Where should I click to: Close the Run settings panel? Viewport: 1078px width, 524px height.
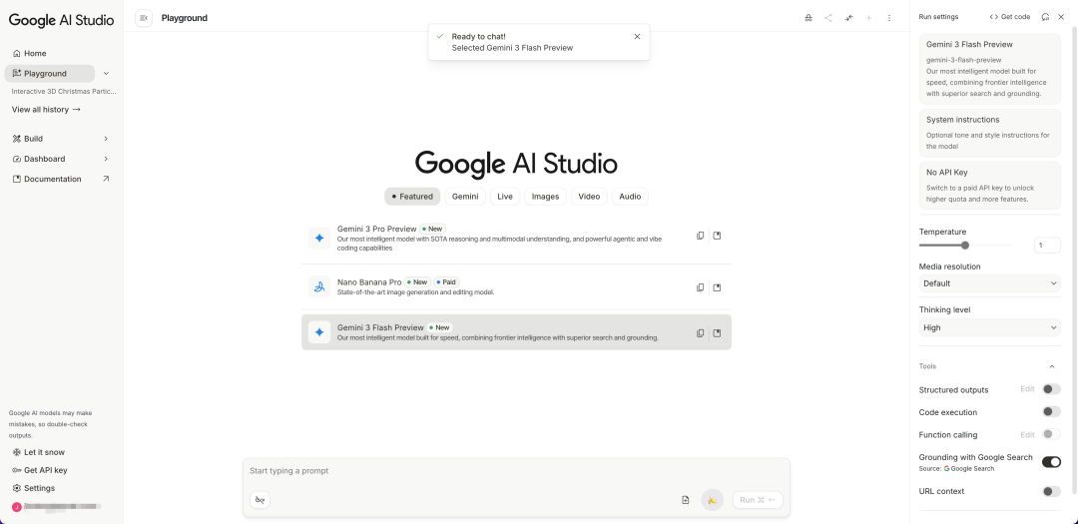1061,17
